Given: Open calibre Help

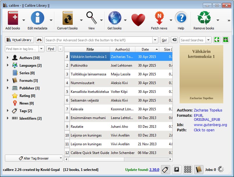Looking at the screenshot, I should pos(181,18).
